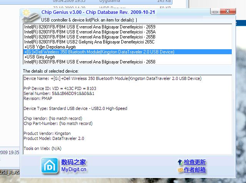Image resolution: width=246 pixels, height=183 pixels.
Task: Click the Serial Number 5&&1B66DD91&&0&&1 line
Action: point(59,93)
